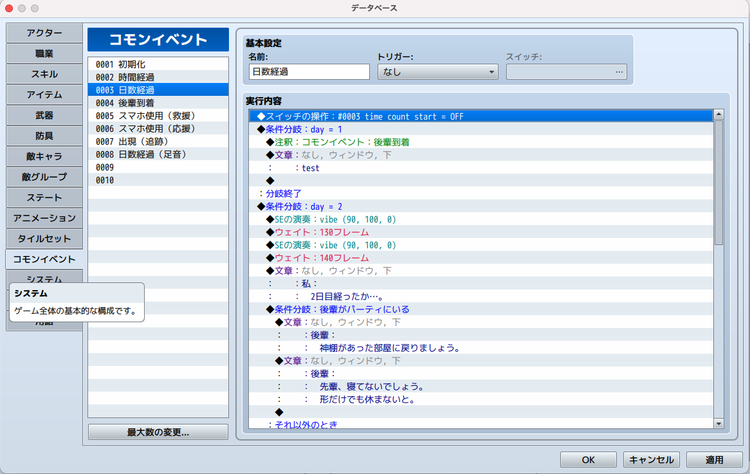Click the 適用 button
Image resolution: width=750 pixels, height=474 pixels.
tap(714, 460)
